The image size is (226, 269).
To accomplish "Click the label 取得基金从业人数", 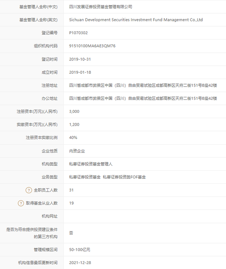I will pyautogui.click(x=42, y=203).
